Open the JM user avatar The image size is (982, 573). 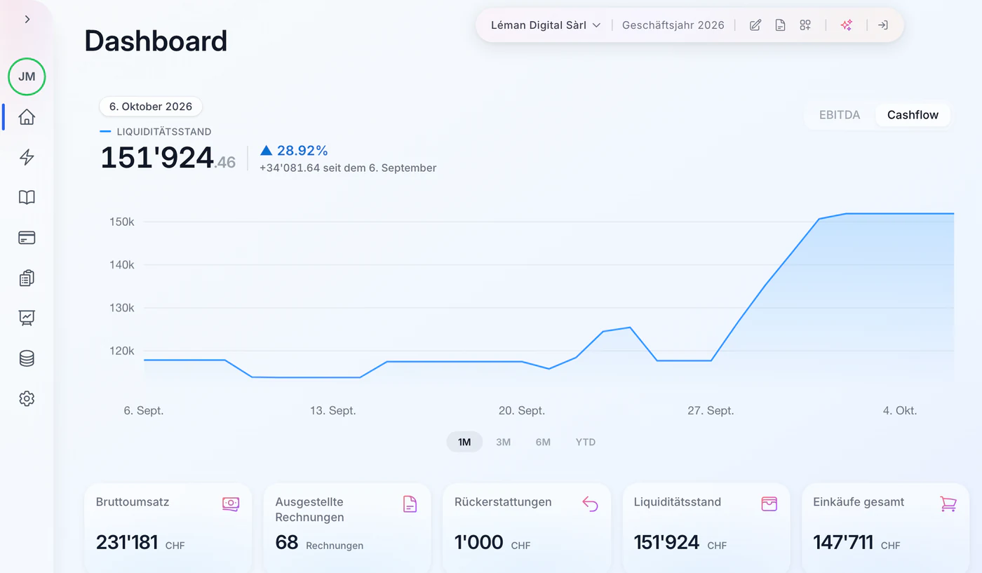pyautogui.click(x=27, y=76)
